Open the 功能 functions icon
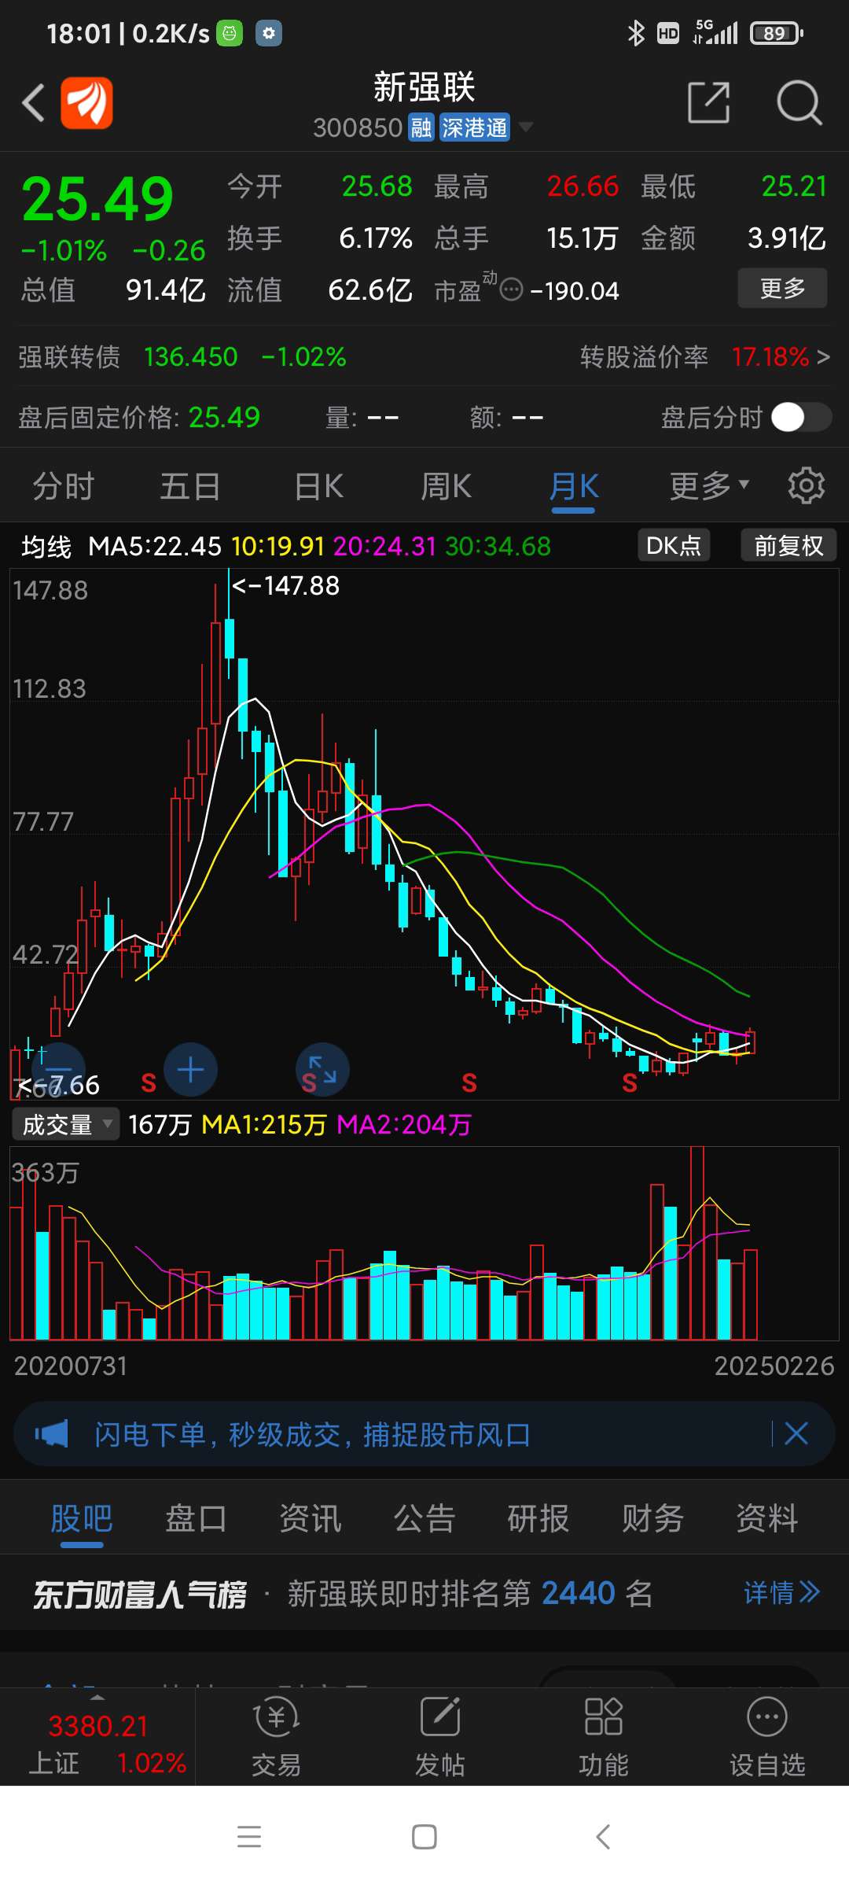 (x=603, y=1738)
